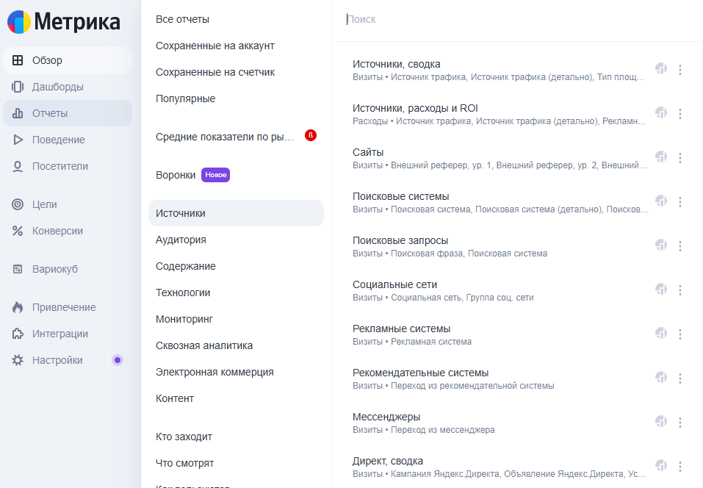Screen dimensions: 703x488
Task: Click the dashboard icon for Социальные сети
Action: click(x=661, y=288)
